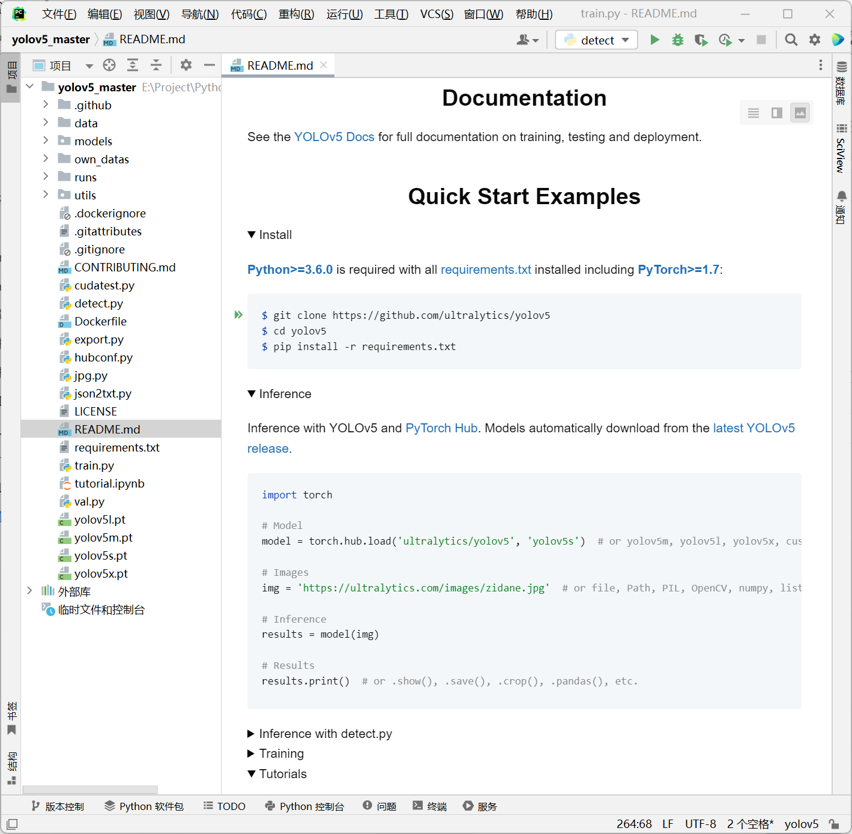Expand the data folder
The image size is (852, 834).
coord(46,122)
